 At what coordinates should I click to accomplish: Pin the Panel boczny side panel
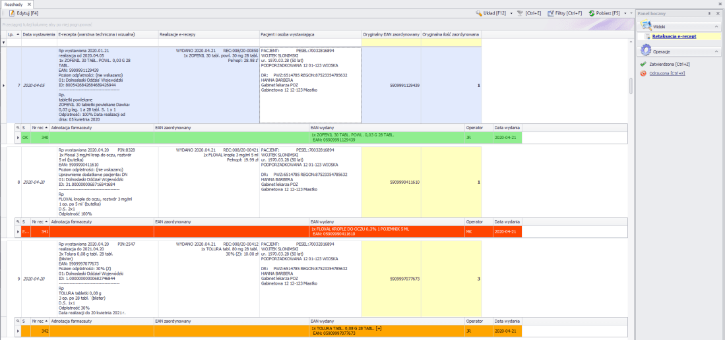(x=709, y=13)
